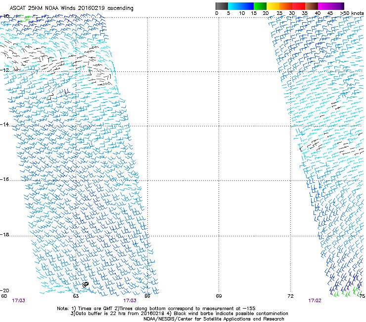This screenshot has height=322, width=366.
Task: Click the legend value '35'
Action: tap(305, 13)
